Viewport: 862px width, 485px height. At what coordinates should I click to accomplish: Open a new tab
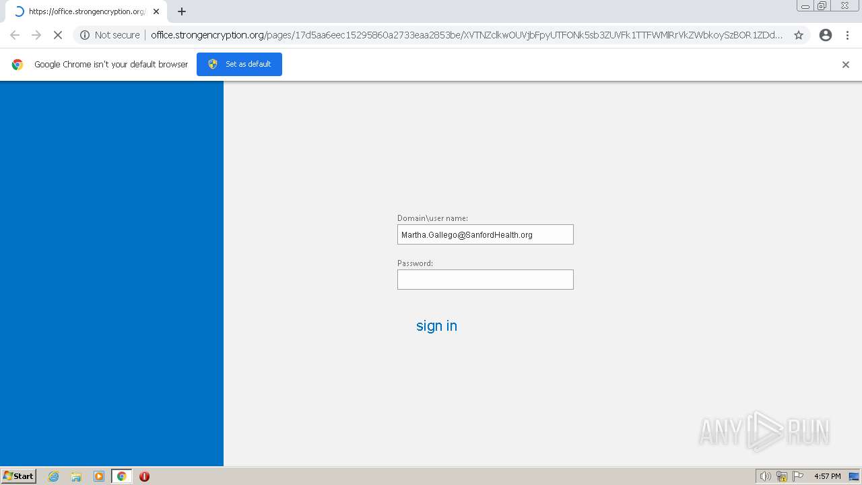pos(182,11)
